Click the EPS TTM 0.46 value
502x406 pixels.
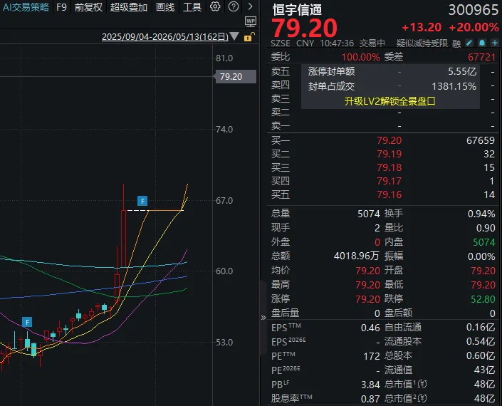coord(370,328)
